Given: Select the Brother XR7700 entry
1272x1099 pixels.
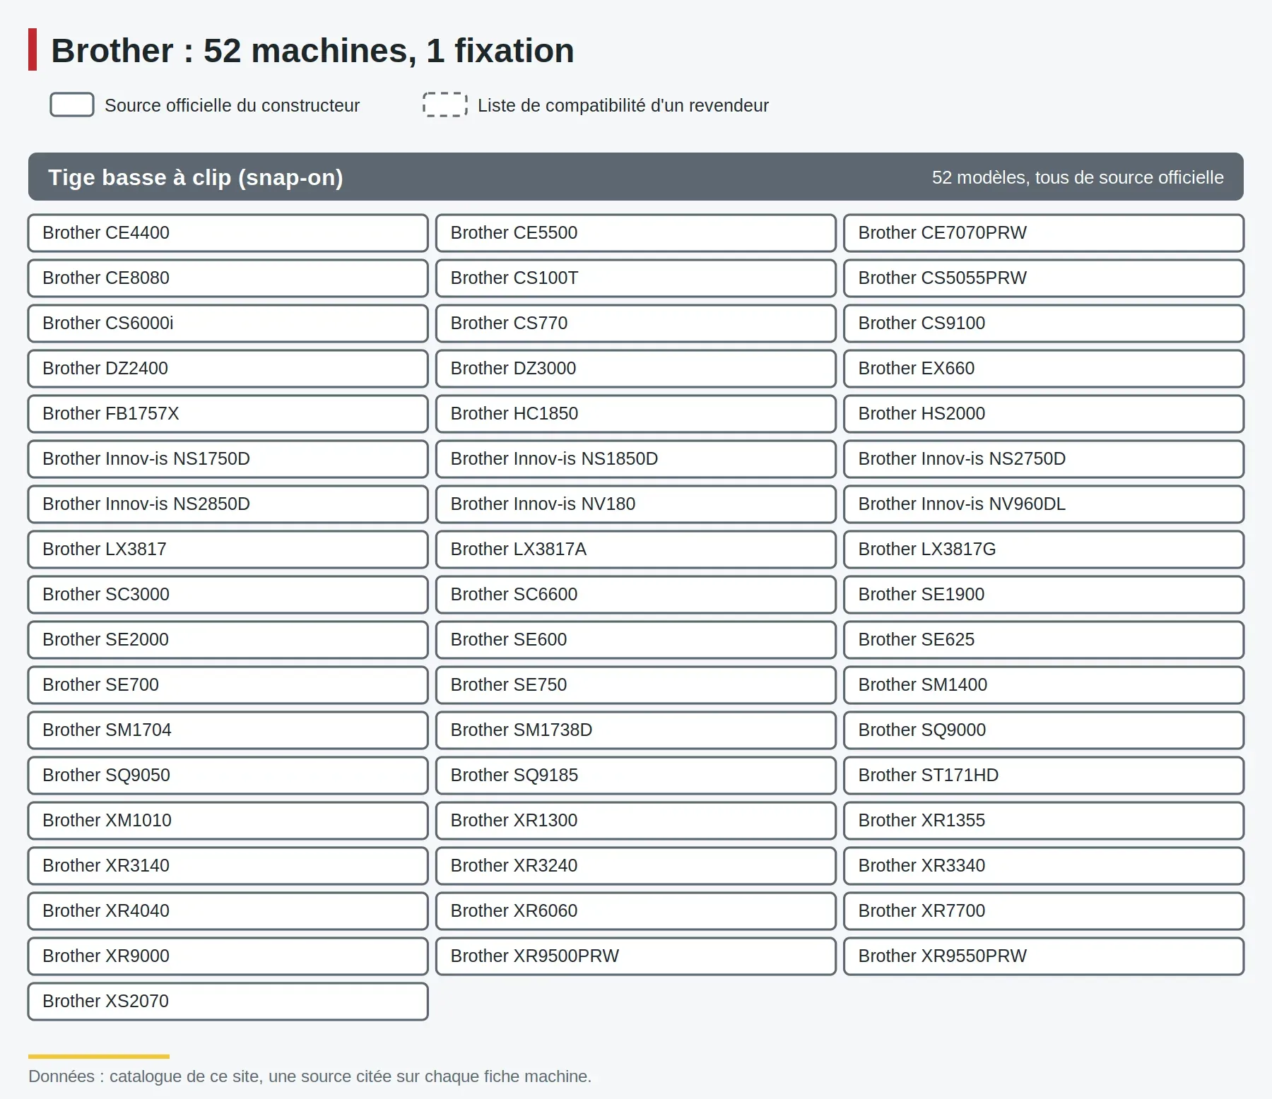Looking at the screenshot, I should pyautogui.click(x=1044, y=911).
